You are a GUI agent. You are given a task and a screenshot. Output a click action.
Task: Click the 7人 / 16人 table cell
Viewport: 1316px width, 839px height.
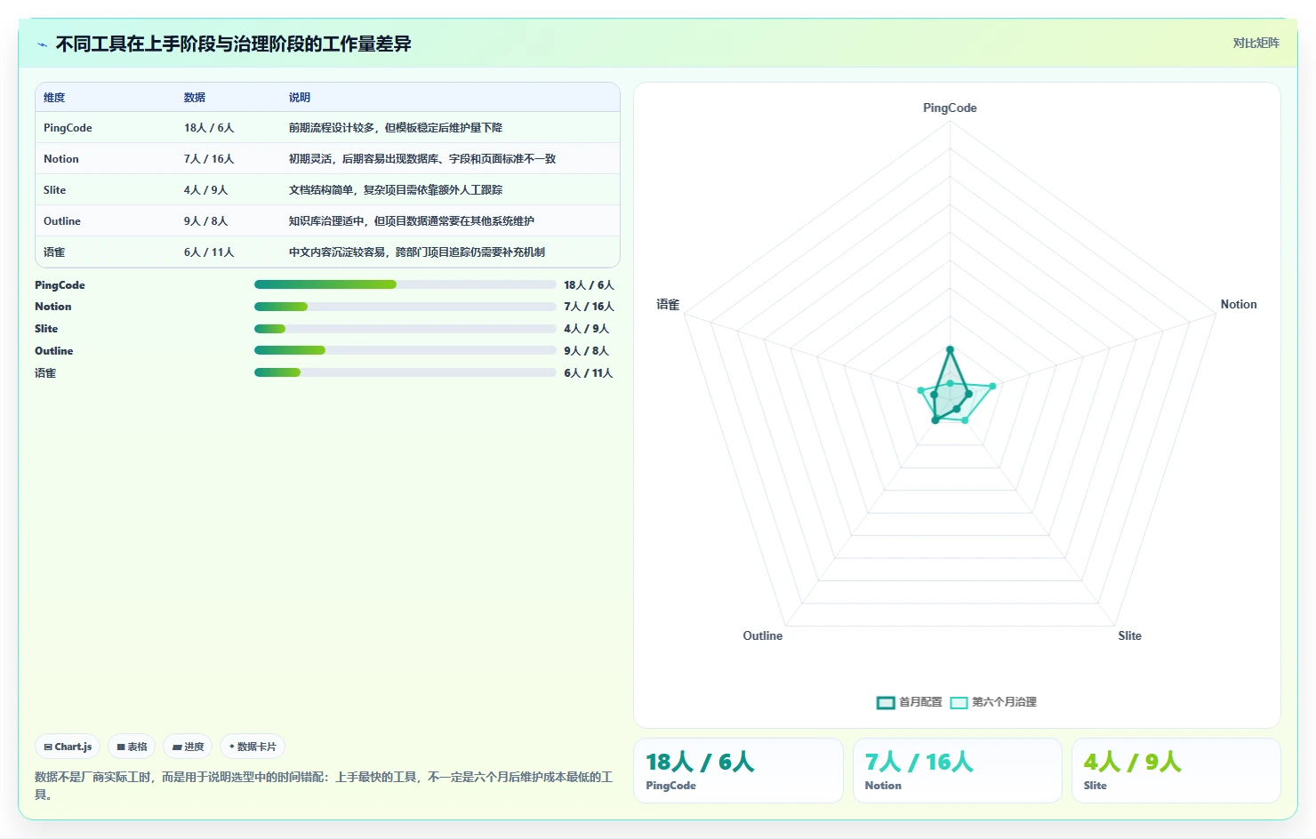[209, 159]
